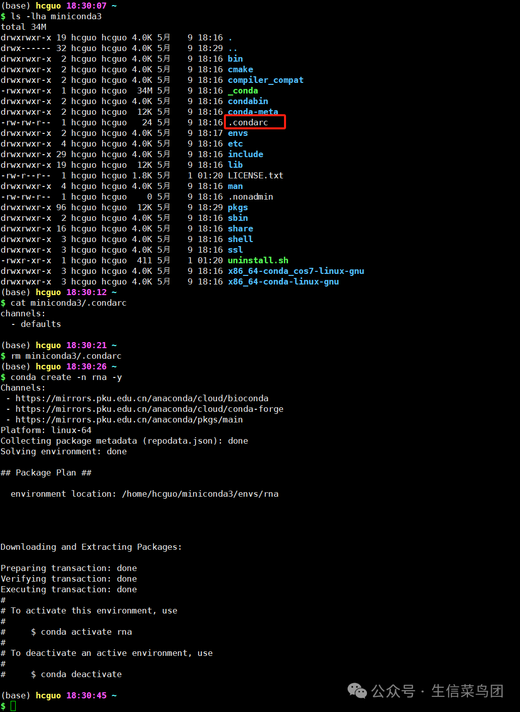
Task: Click "To deactivate an active environment" line
Action: pyautogui.click(x=107, y=653)
